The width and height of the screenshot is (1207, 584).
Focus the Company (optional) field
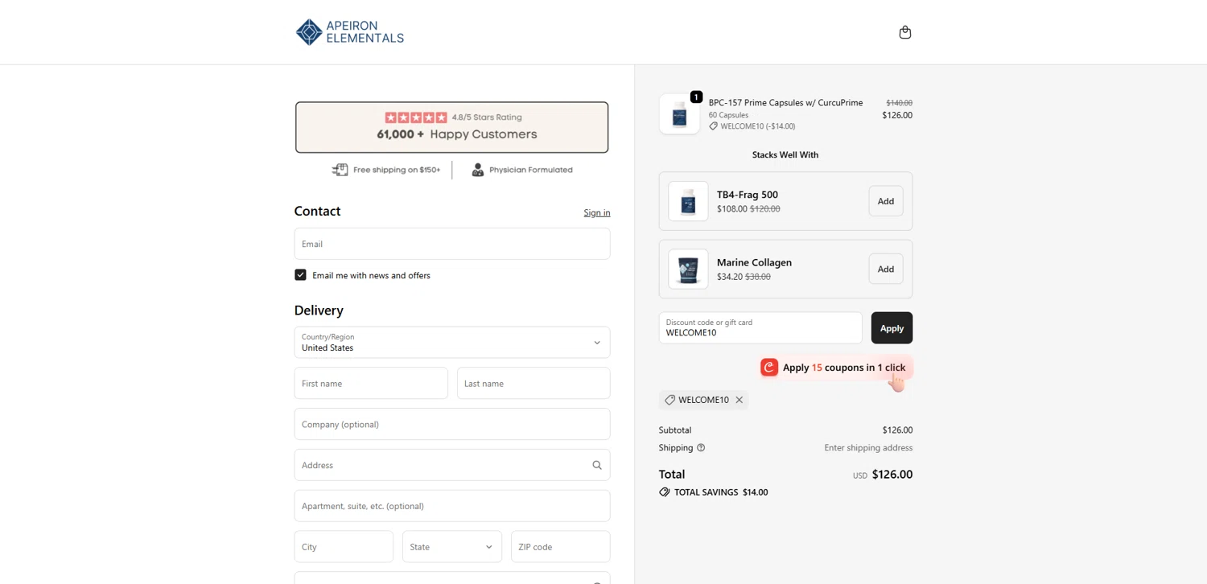tap(452, 424)
